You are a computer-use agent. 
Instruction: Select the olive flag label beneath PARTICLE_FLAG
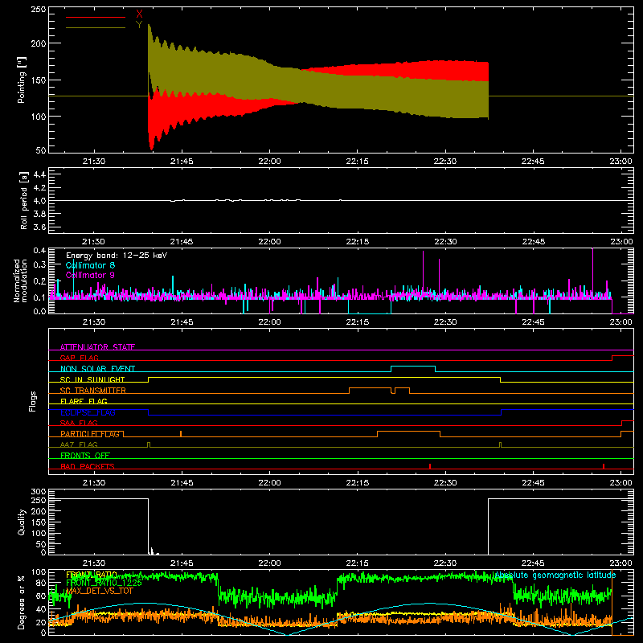(79, 444)
